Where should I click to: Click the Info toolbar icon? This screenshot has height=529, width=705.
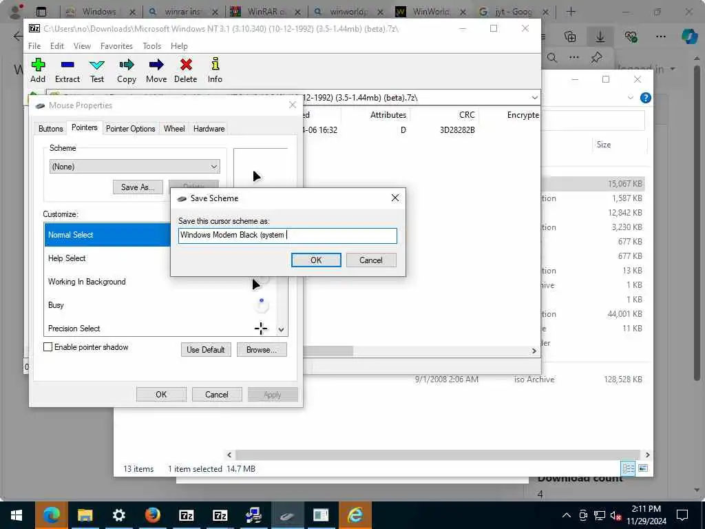coord(215,70)
